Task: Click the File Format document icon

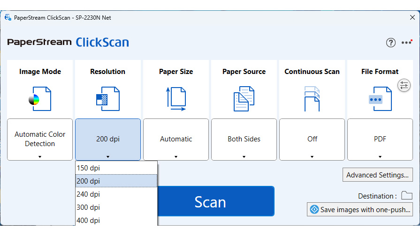Action: [380, 99]
